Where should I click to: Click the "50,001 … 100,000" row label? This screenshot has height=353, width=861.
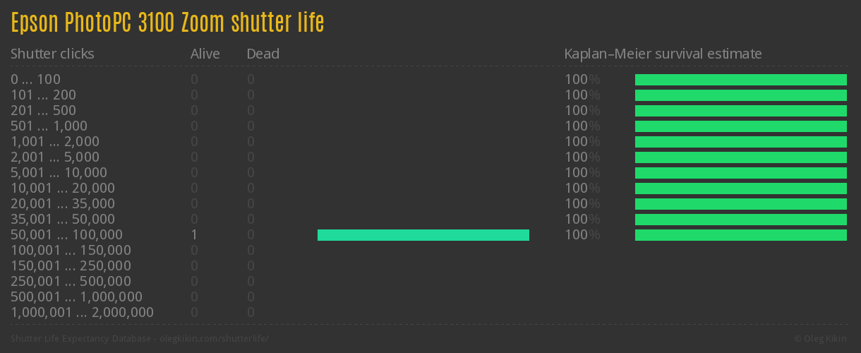pos(66,235)
